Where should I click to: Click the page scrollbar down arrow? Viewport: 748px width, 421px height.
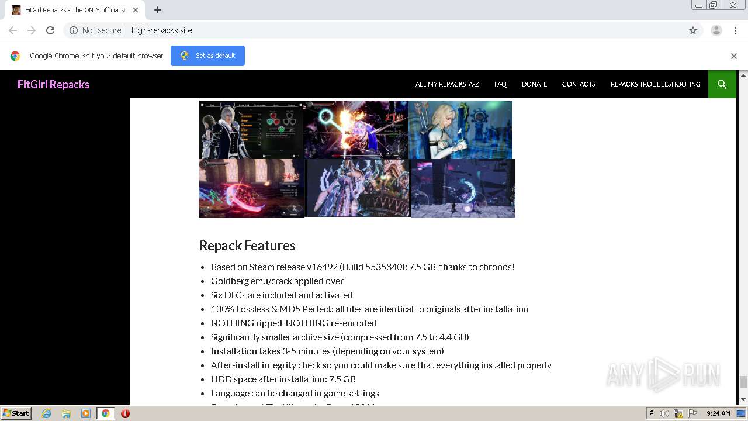(x=743, y=399)
